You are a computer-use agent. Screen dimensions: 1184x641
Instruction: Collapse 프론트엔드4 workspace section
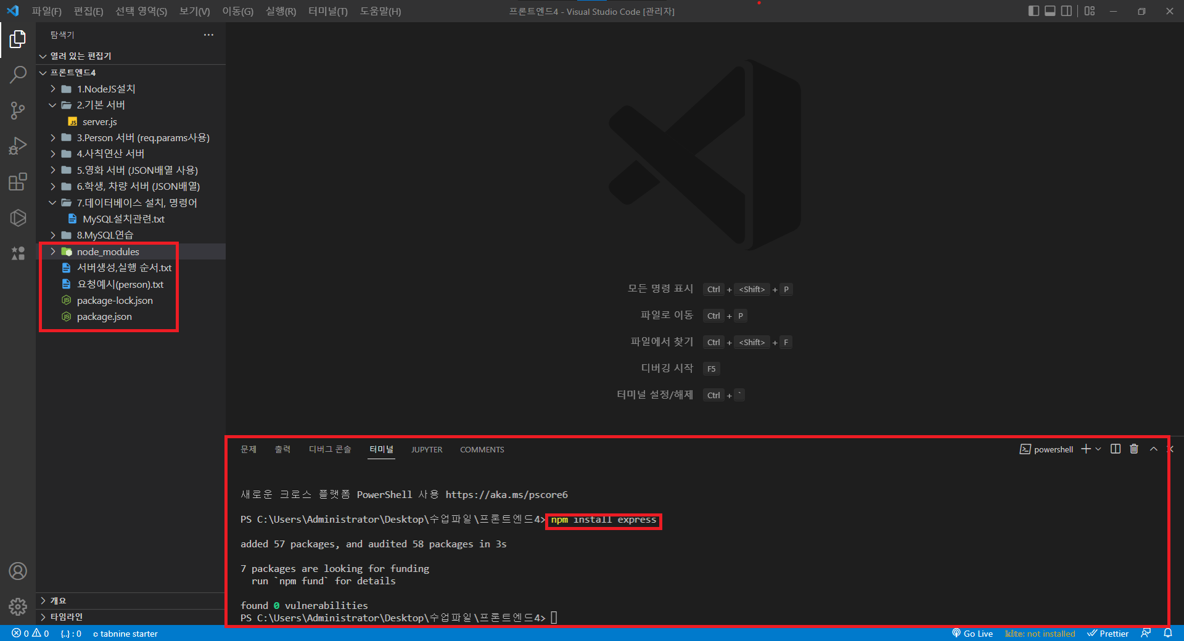click(131, 73)
